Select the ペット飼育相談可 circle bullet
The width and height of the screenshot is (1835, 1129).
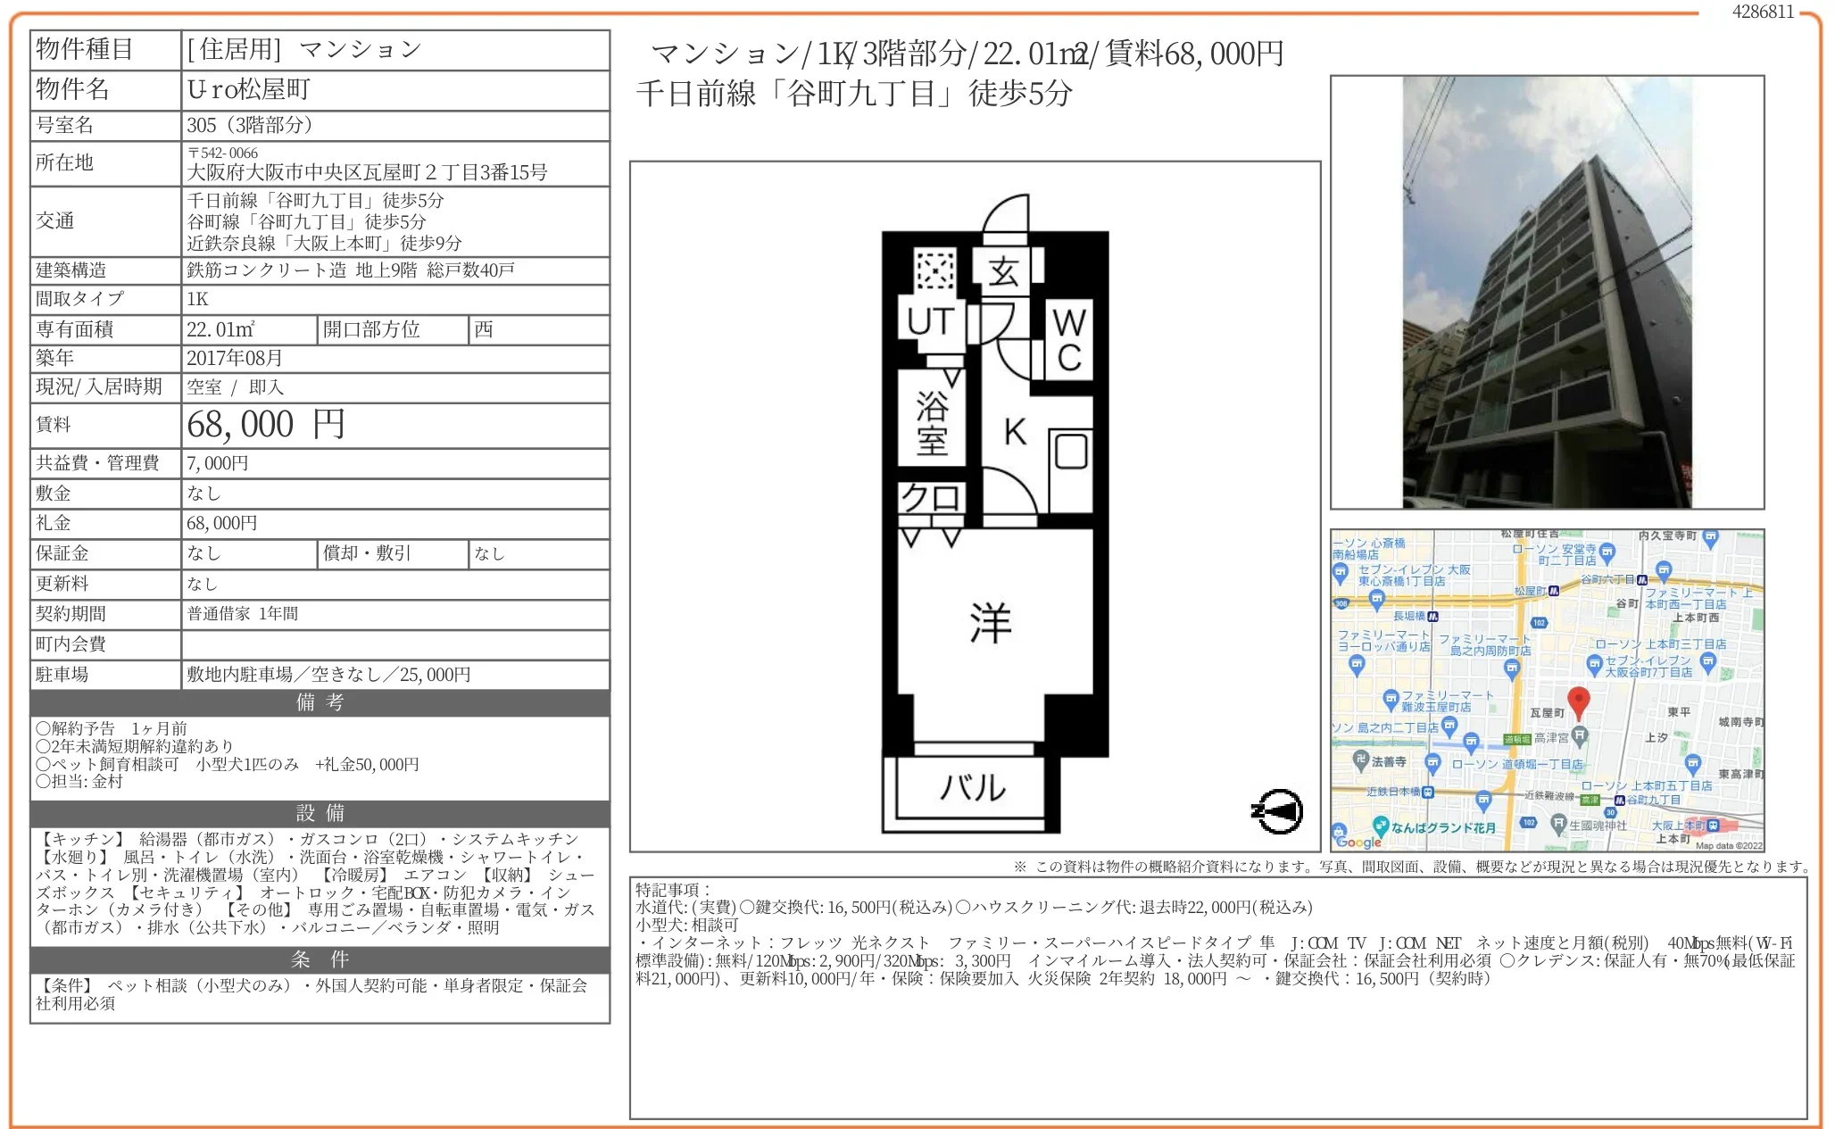pos(42,764)
